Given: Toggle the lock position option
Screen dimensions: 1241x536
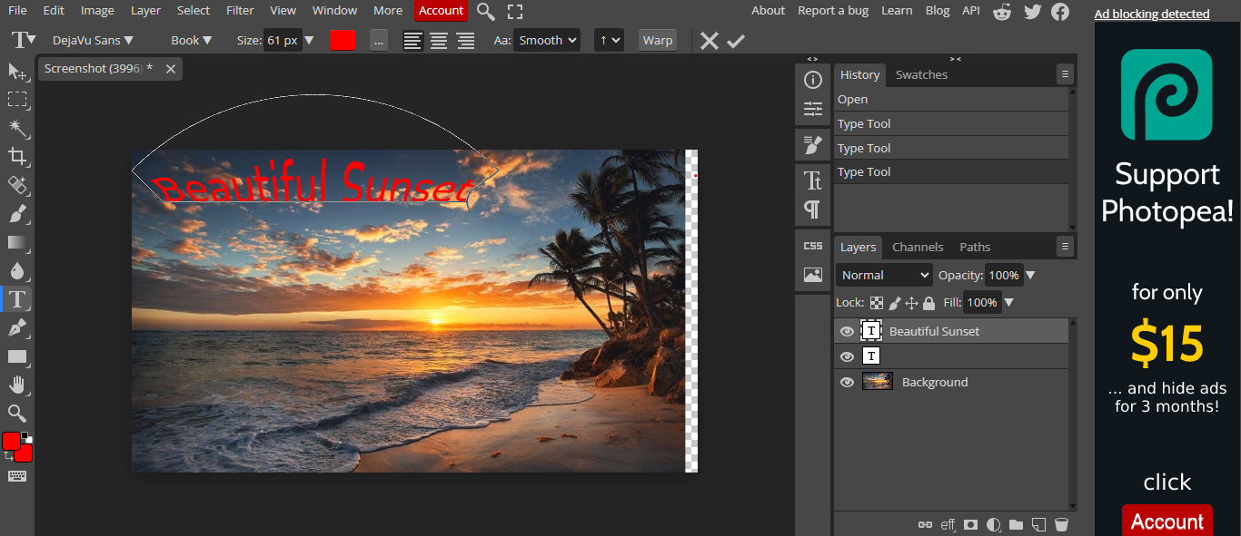Looking at the screenshot, I should tap(911, 302).
